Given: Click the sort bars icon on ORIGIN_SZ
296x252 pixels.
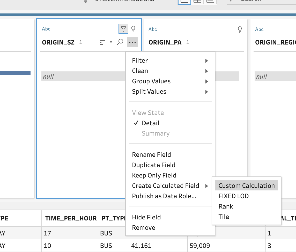Looking at the screenshot, I should tap(102, 42).
